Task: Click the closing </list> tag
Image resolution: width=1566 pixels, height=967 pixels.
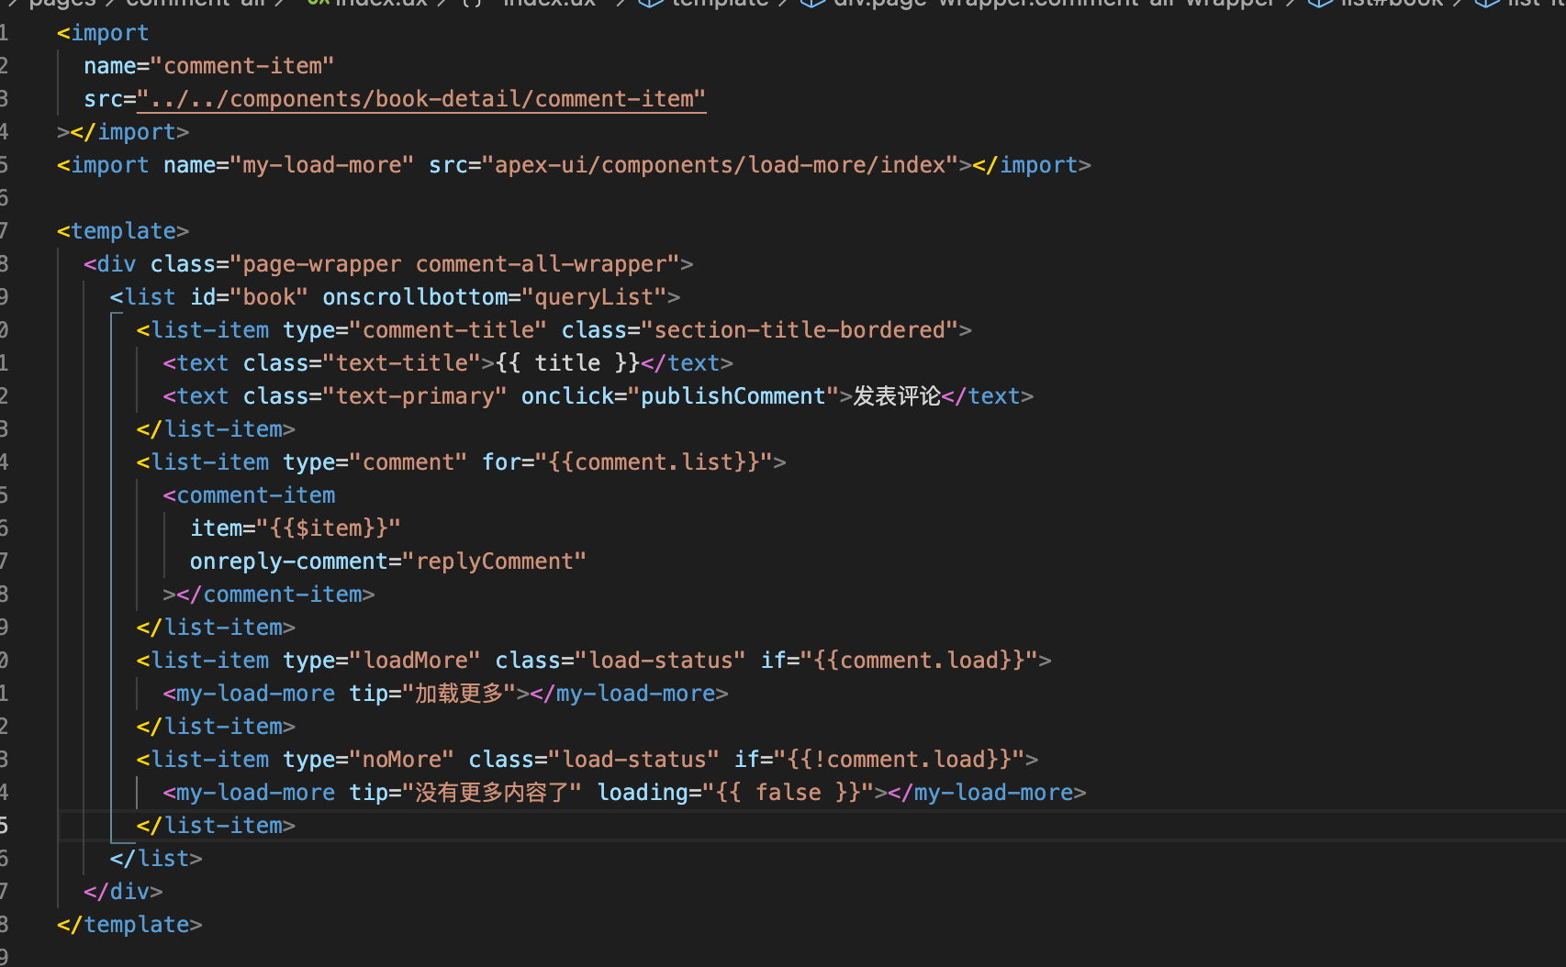Action: tap(156, 859)
